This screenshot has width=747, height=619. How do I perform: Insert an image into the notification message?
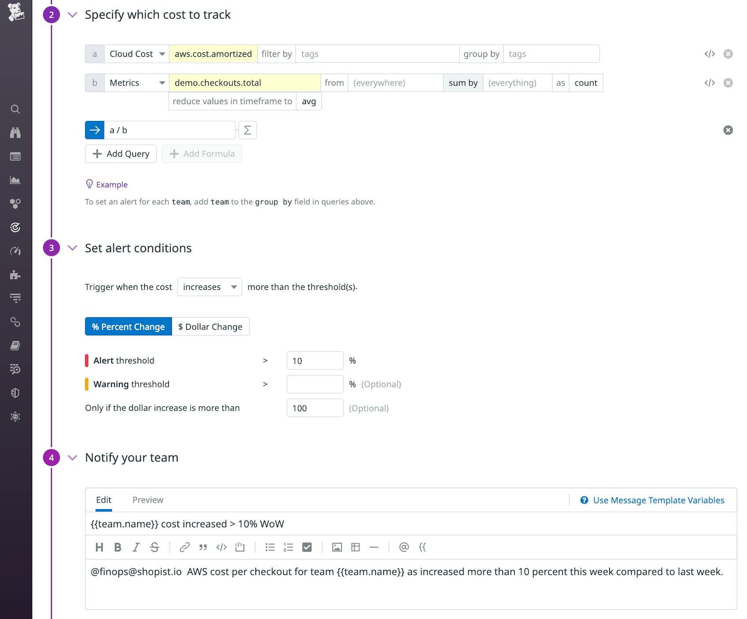coord(337,547)
